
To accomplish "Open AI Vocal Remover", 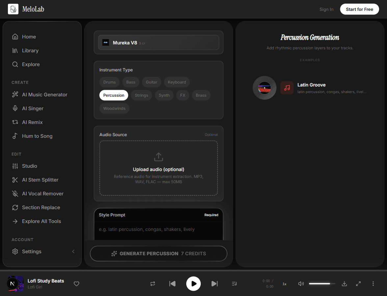I will (x=38, y=194).
